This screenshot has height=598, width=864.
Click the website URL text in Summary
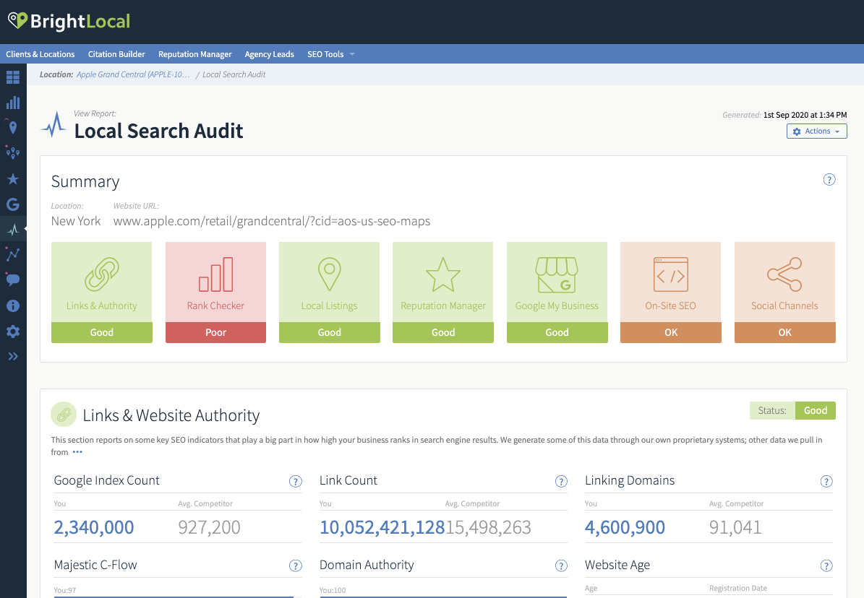tap(272, 221)
